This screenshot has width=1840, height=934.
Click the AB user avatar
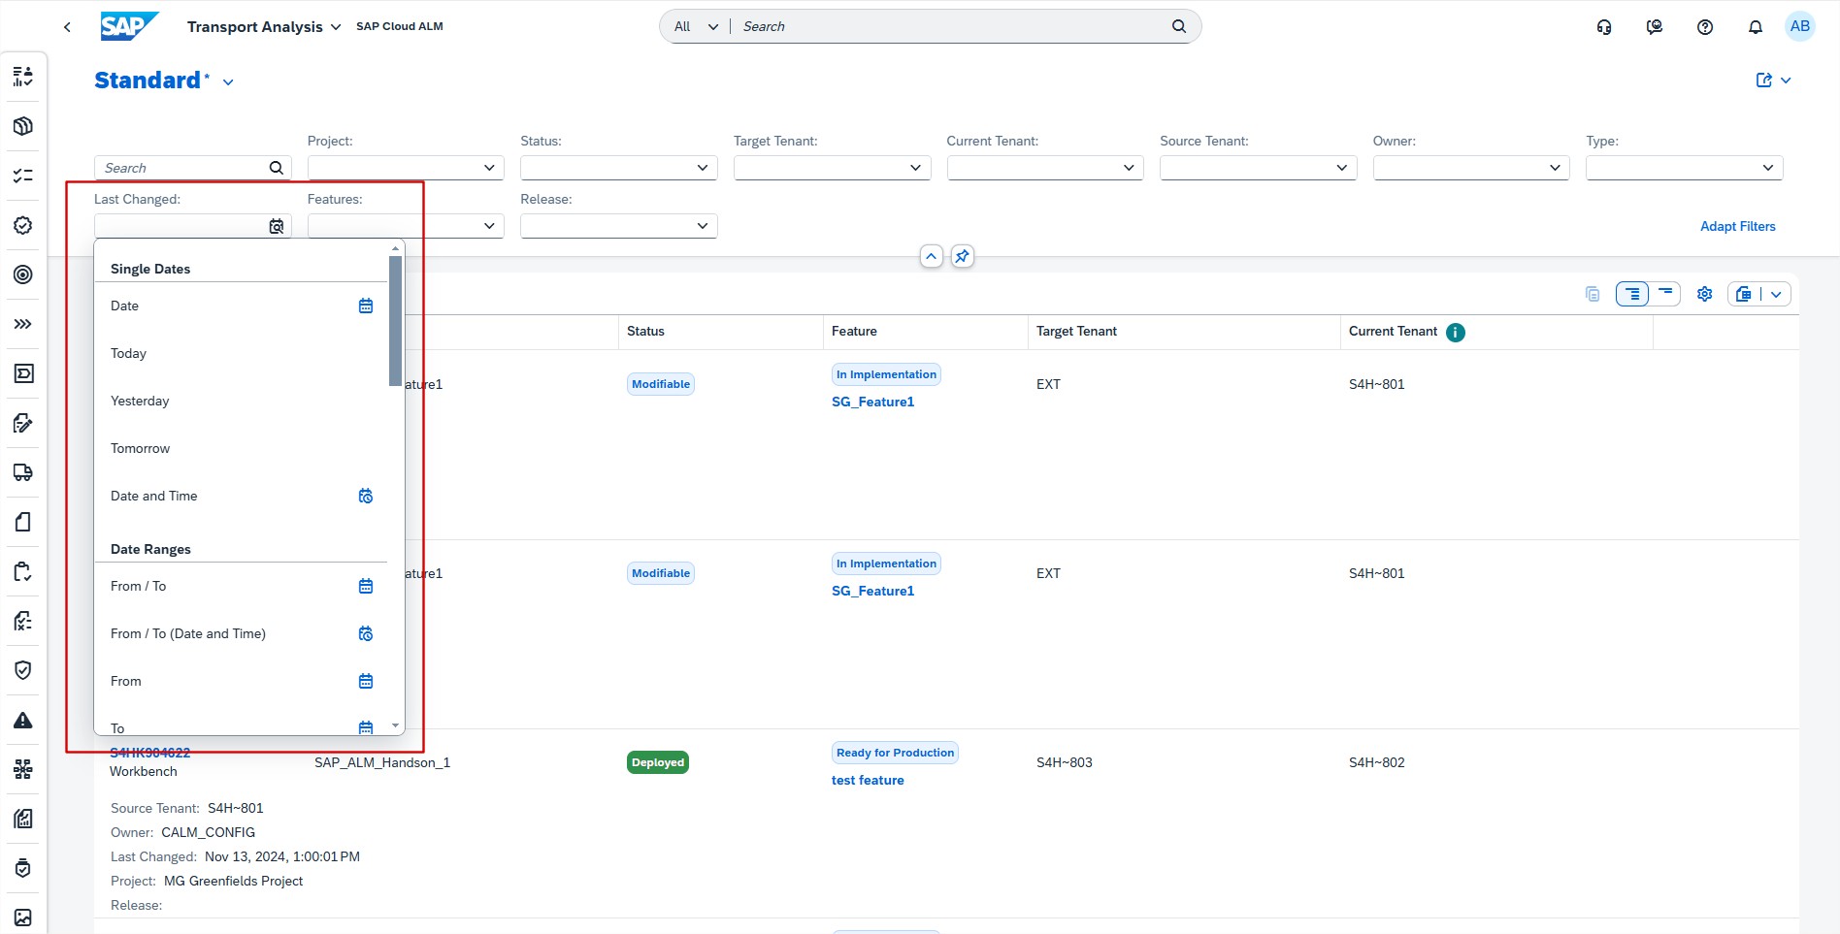click(1799, 26)
